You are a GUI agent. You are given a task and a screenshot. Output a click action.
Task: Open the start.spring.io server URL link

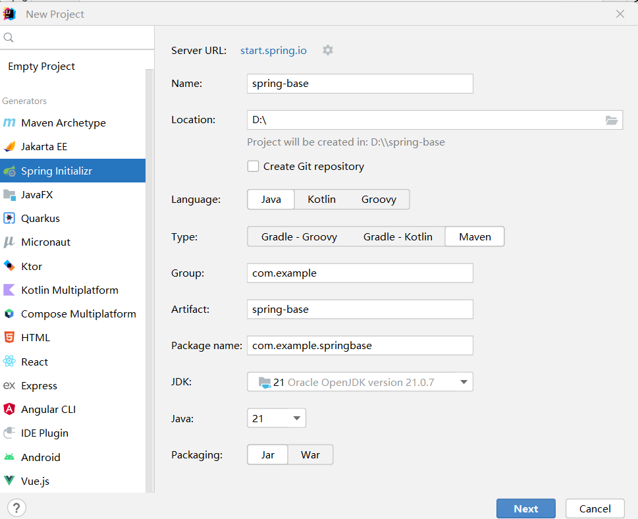pyautogui.click(x=273, y=51)
